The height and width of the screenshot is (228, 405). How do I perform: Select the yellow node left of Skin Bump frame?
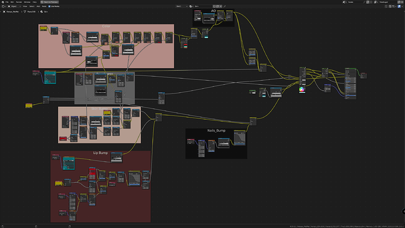coord(29,105)
